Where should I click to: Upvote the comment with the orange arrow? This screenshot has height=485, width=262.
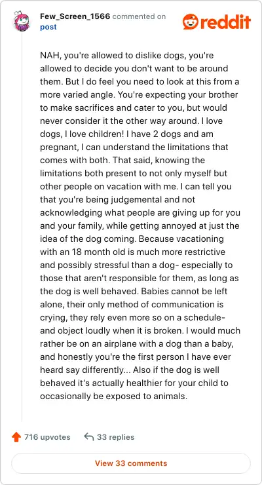point(16,437)
